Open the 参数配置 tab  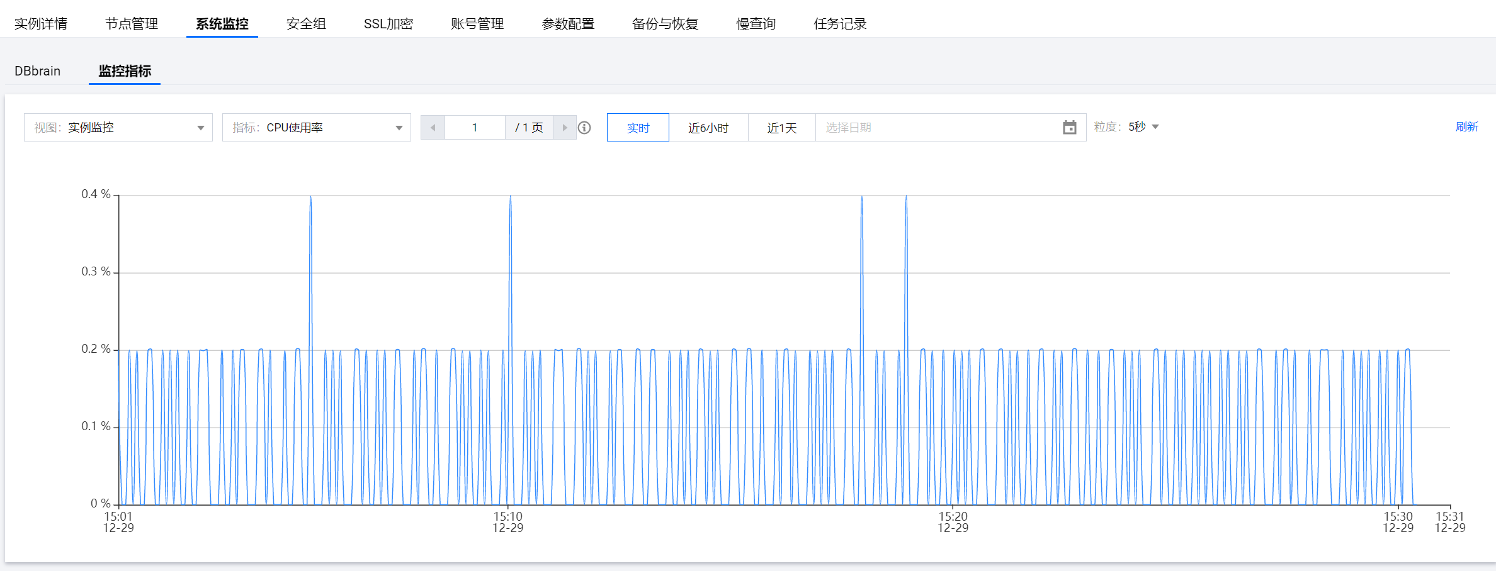point(568,24)
